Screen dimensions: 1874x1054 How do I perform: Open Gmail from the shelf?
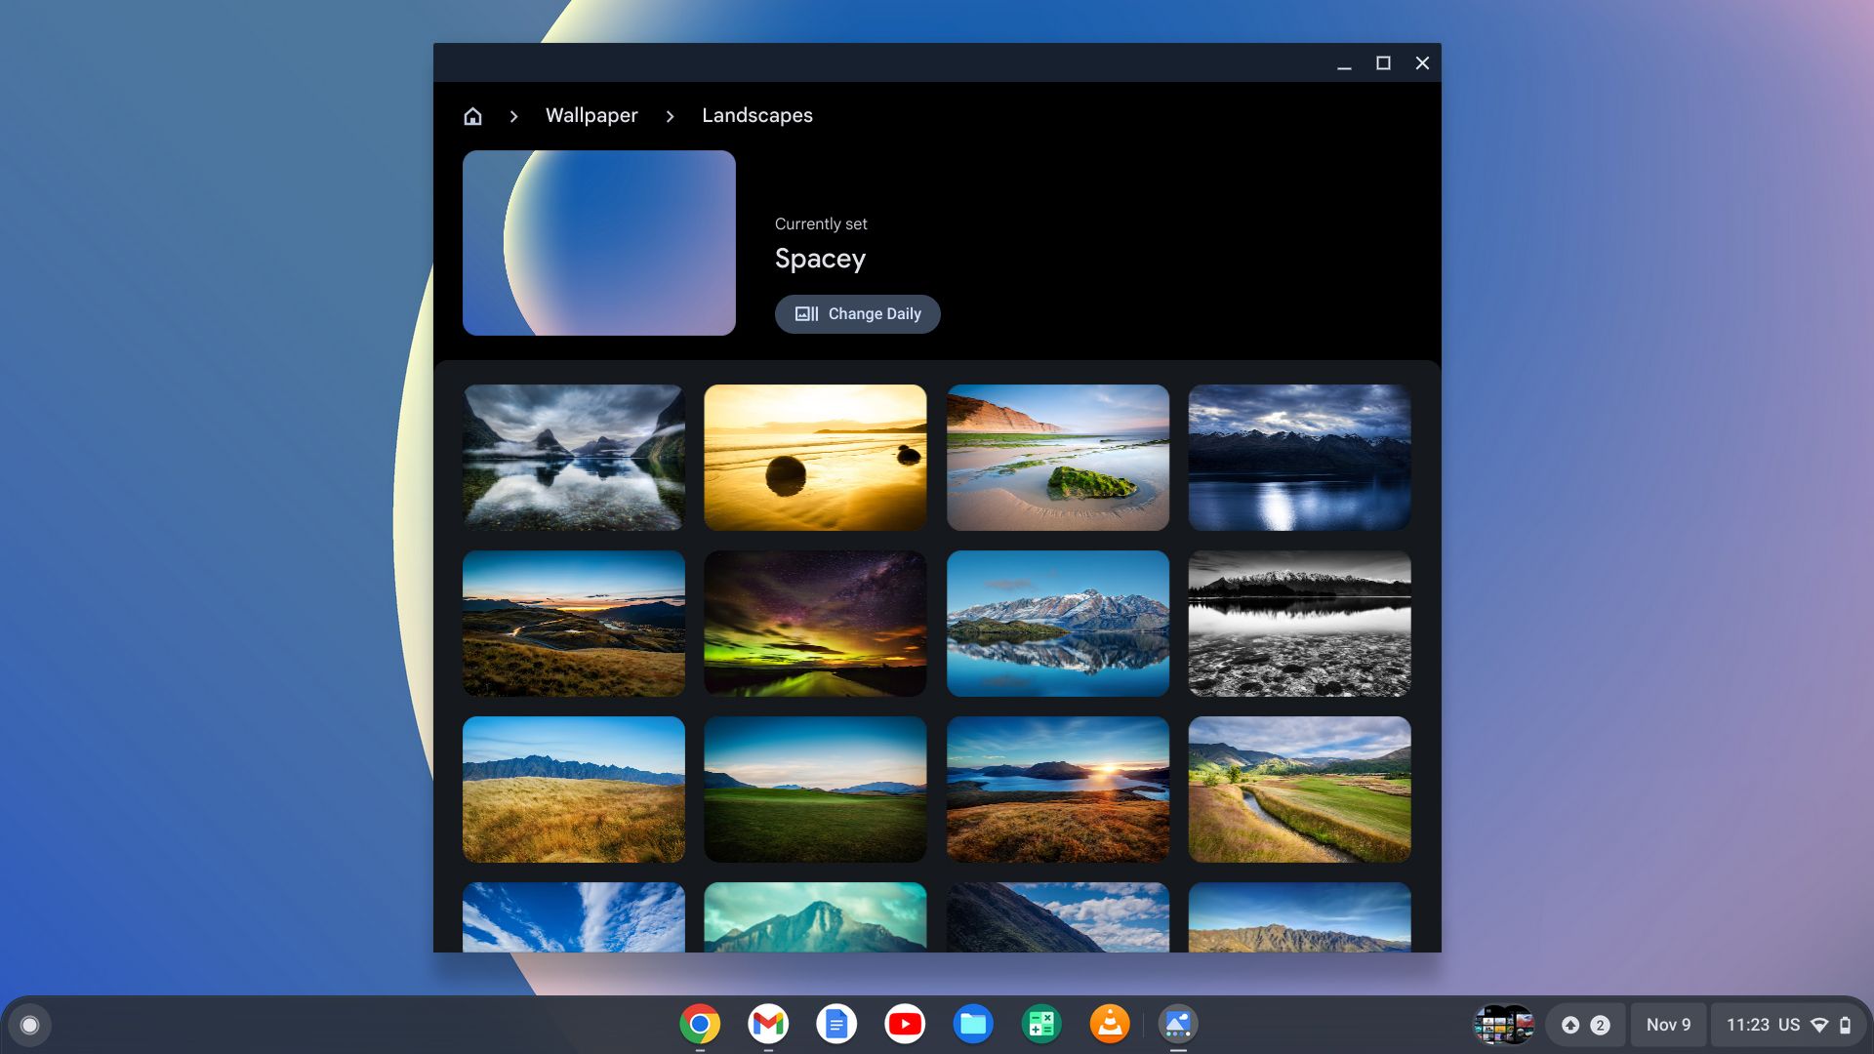(x=768, y=1024)
